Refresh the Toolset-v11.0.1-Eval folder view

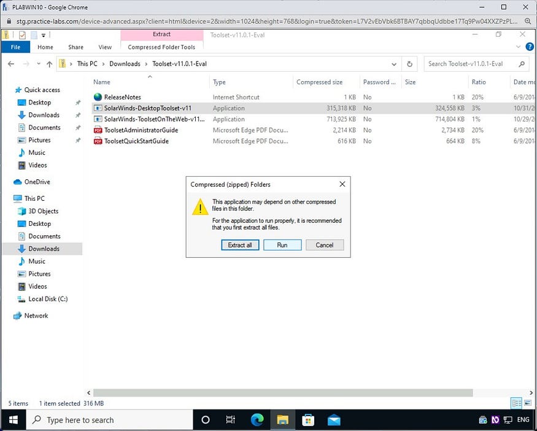click(x=409, y=64)
